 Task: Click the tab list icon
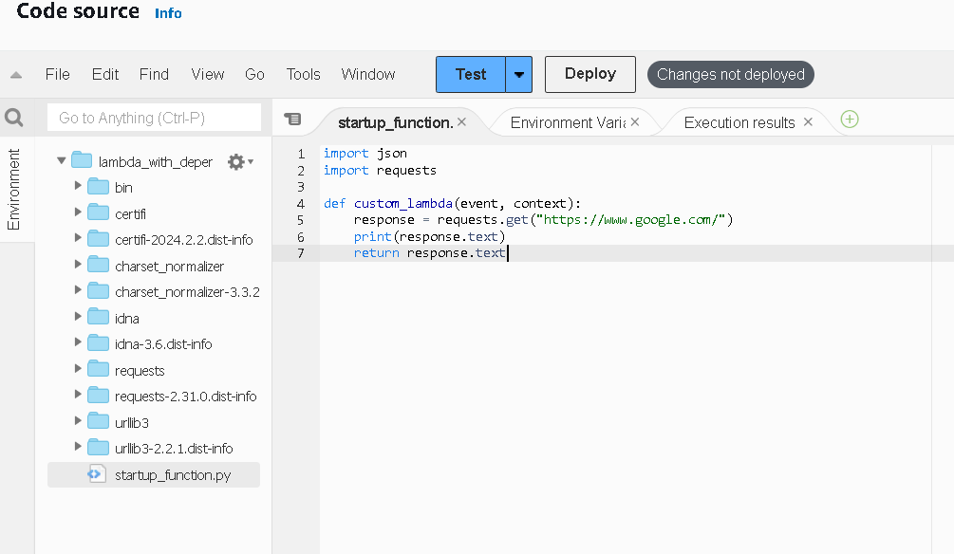(x=293, y=120)
